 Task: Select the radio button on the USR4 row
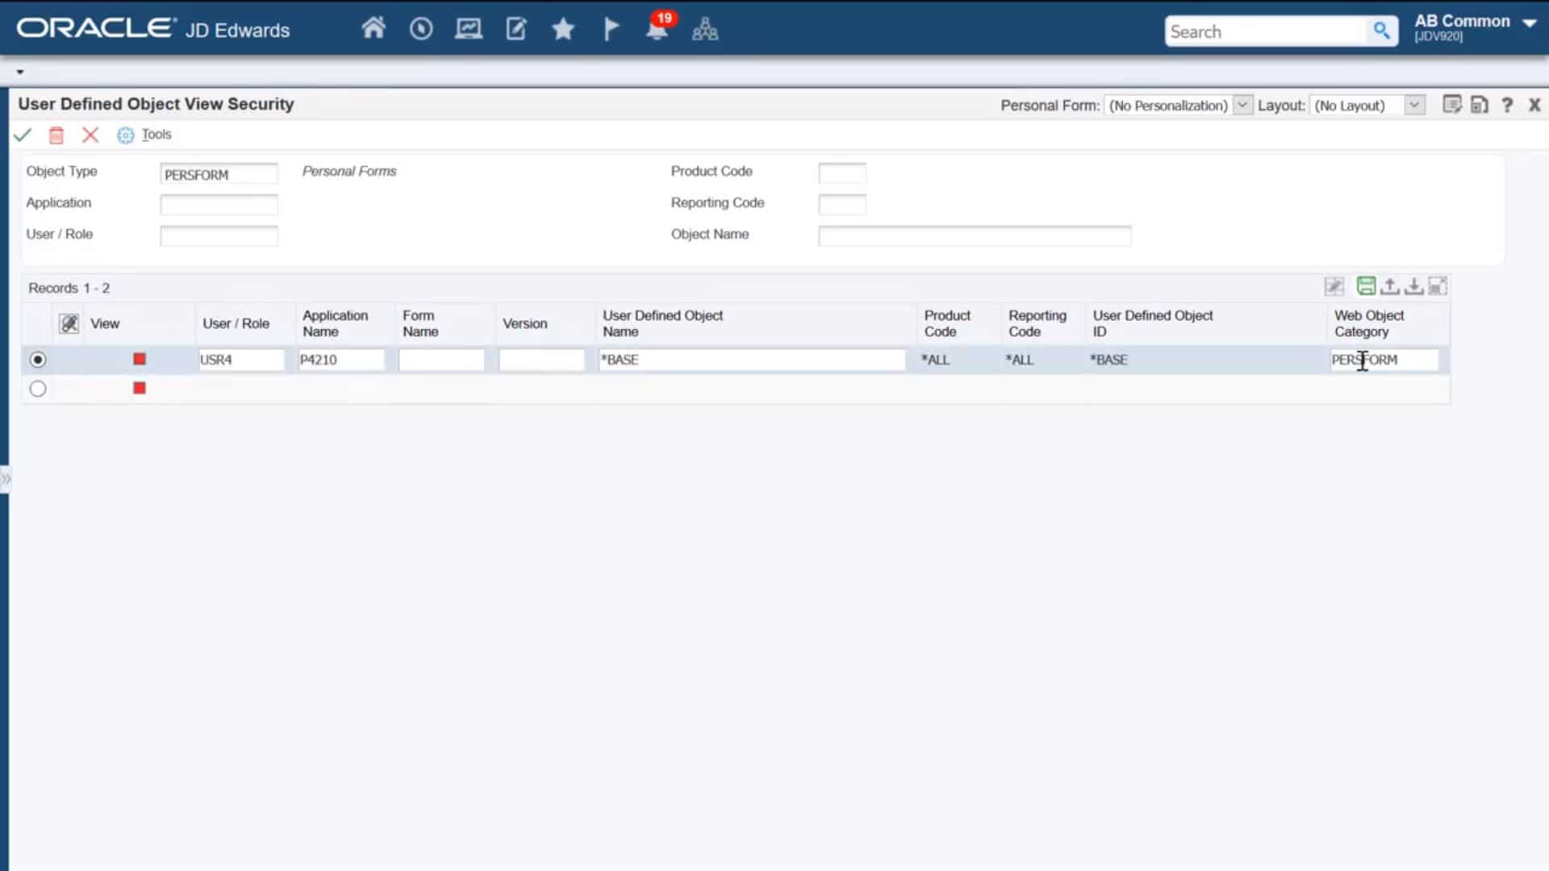tap(37, 360)
